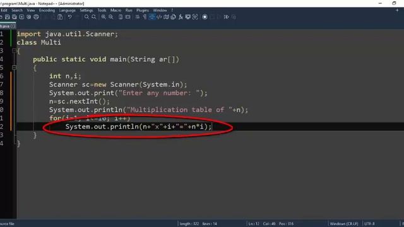Click the 'UTF-8' encoding status entry
404x227 pixels.
(369, 224)
